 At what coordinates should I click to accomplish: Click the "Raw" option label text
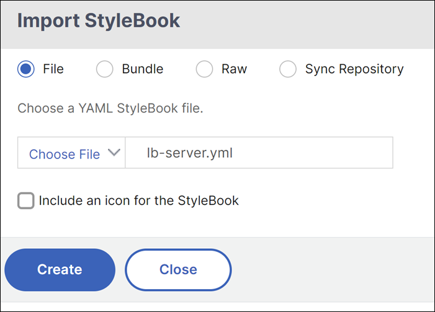coord(234,69)
